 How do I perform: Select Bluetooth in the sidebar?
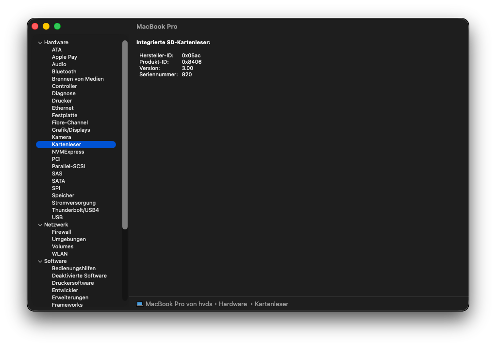click(64, 71)
